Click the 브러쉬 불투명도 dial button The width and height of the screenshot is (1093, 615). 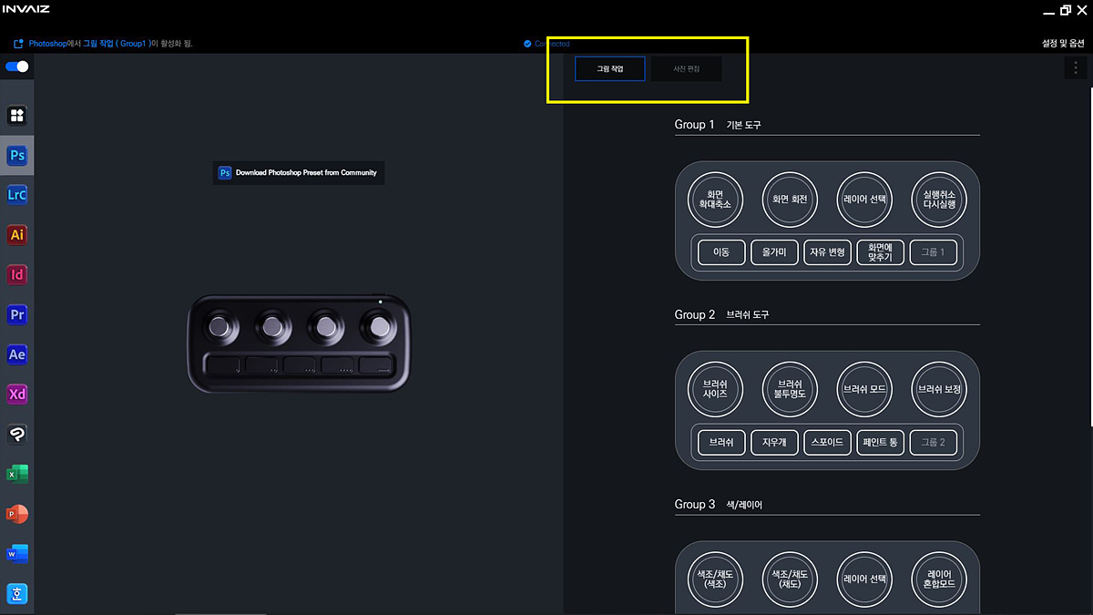pyautogui.click(x=790, y=389)
